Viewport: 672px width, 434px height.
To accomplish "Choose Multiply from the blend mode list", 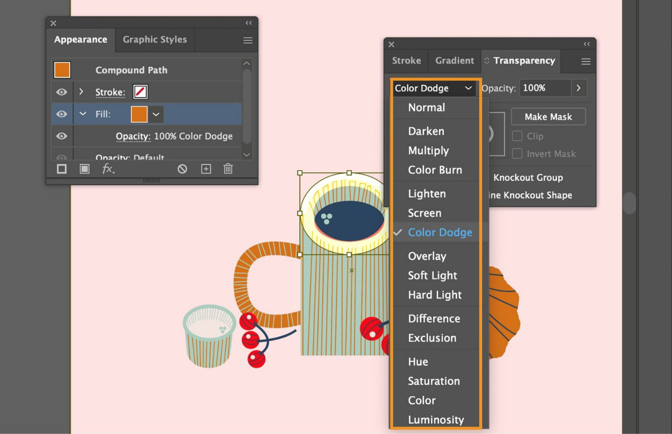I will click(x=428, y=151).
